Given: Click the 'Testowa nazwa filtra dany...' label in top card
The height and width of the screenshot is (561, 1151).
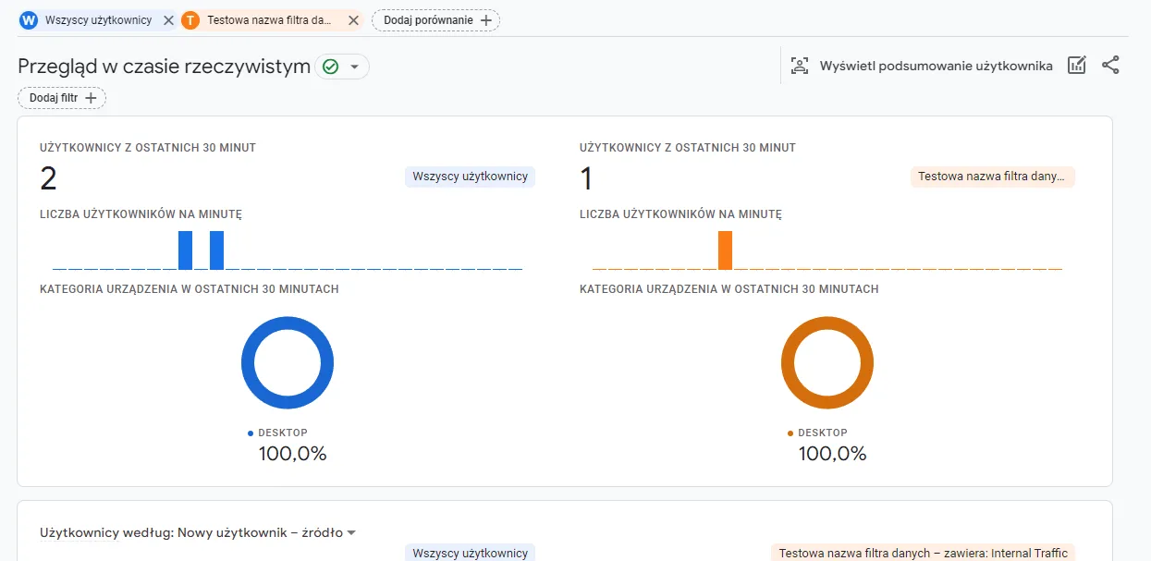Looking at the screenshot, I should [x=993, y=177].
